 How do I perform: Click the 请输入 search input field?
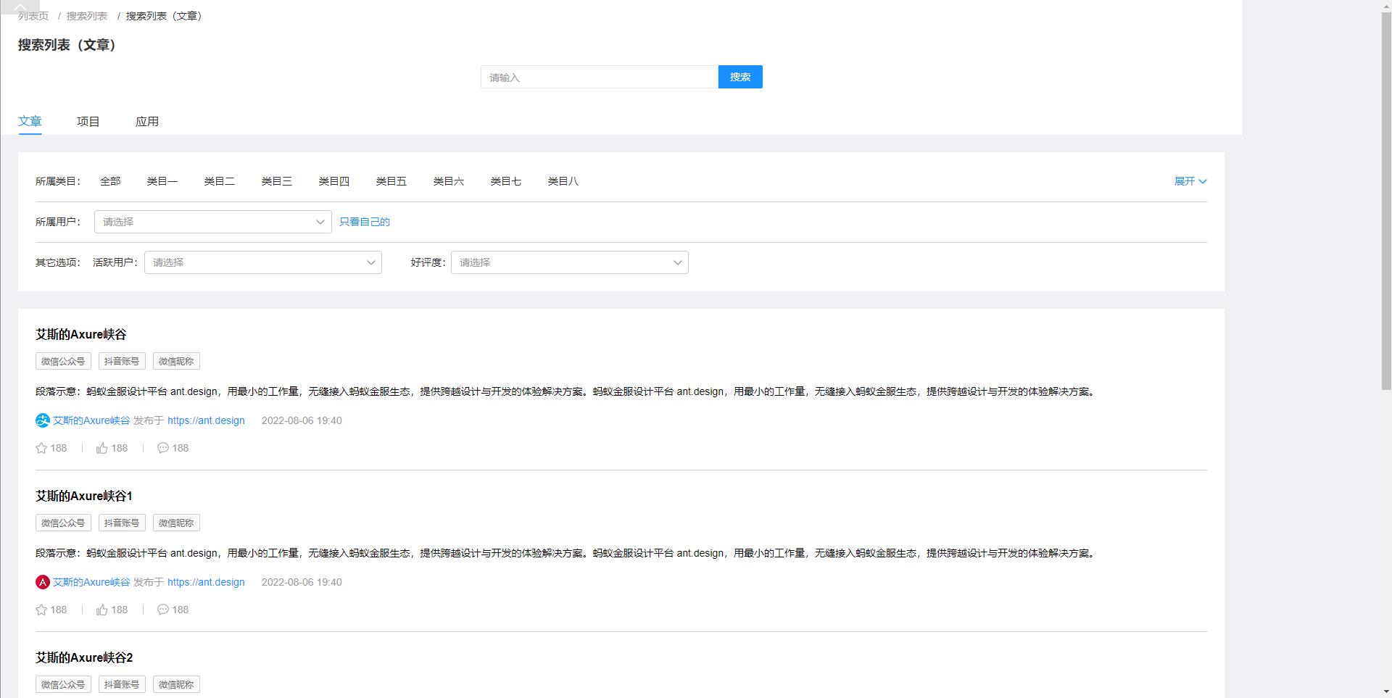point(600,77)
